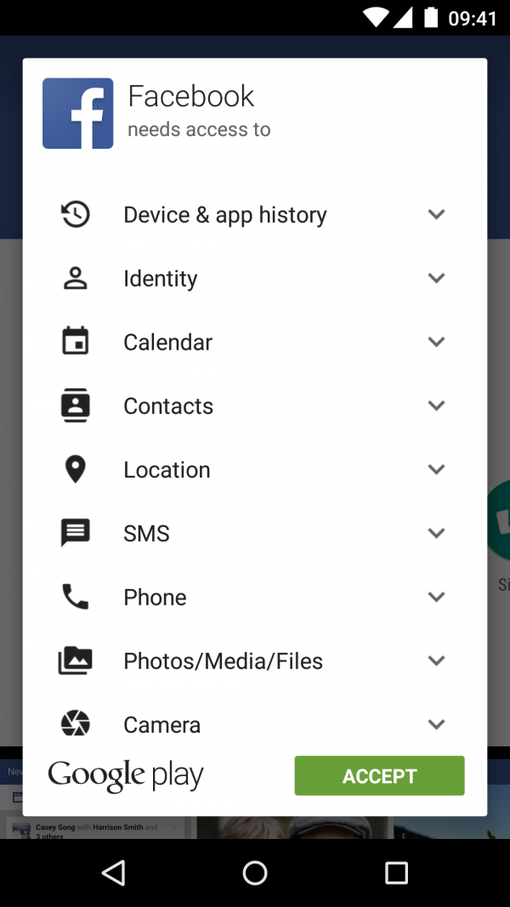This screenshot has width=510, height=907.
Task: Click the Device & app history clock icon
Action: tap(76, 214)
